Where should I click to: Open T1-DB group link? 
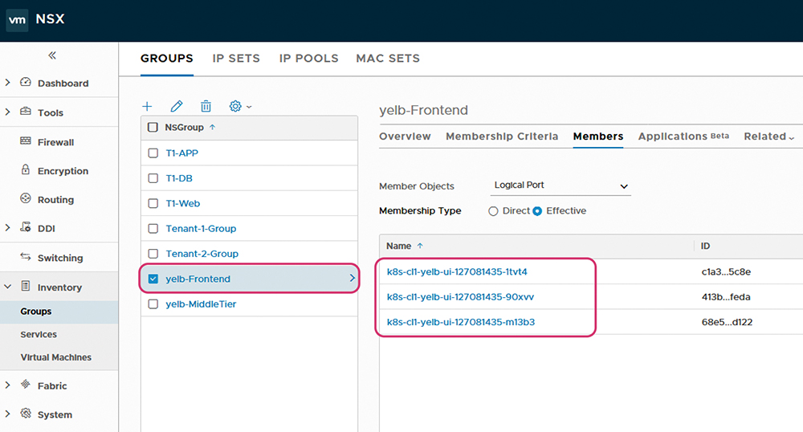click(179, 178)
